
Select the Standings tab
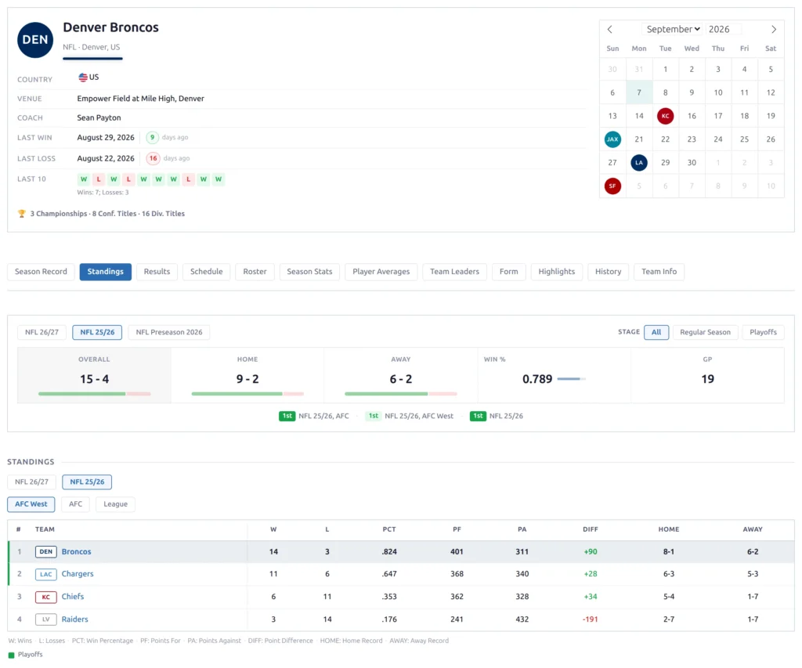click(x=106, y=272)
